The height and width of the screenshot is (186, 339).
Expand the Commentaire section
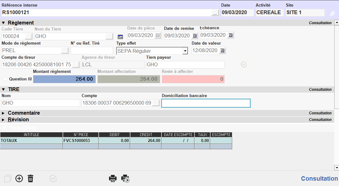tap(3, 113)
